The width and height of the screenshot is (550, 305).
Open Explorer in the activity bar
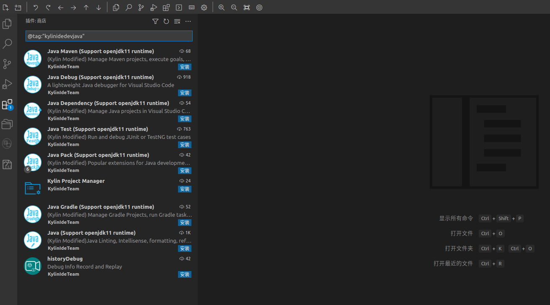click(x=7, y=24)
